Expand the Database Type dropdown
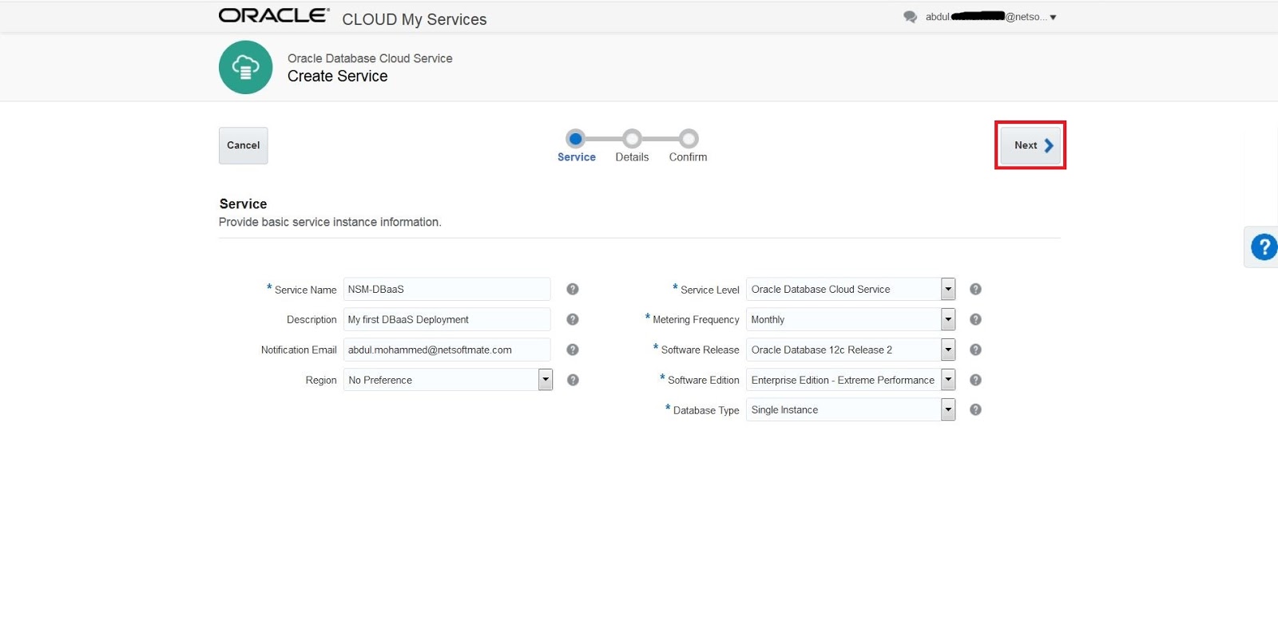 point(948,409)
